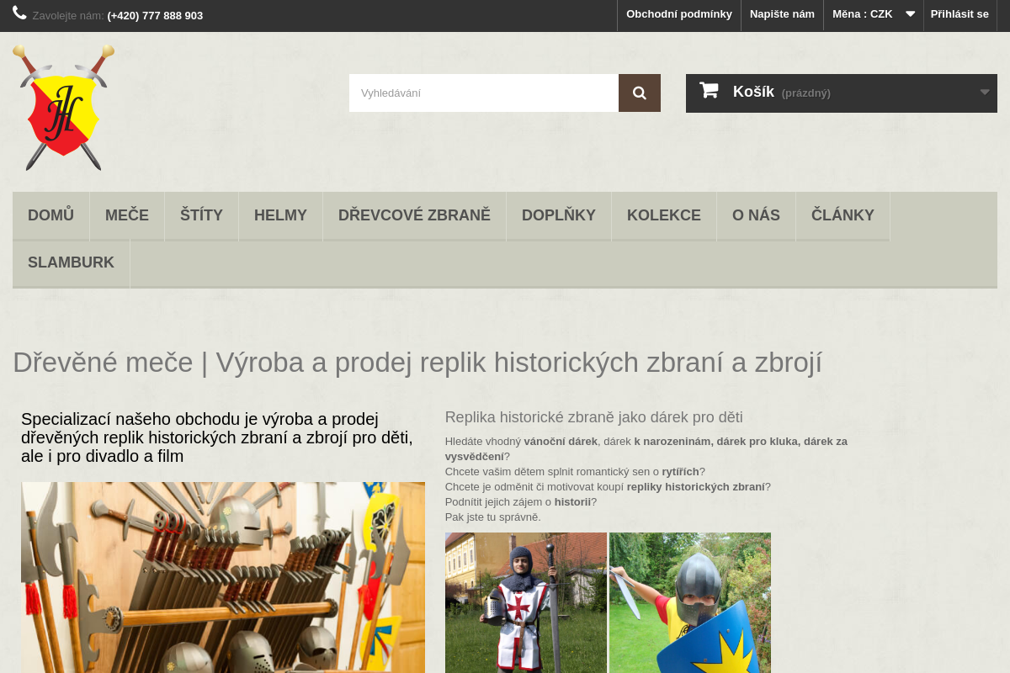Screen dimensions: 1010x673
Task: Go to the KOLEKCE page
Action: click(664, 215)
